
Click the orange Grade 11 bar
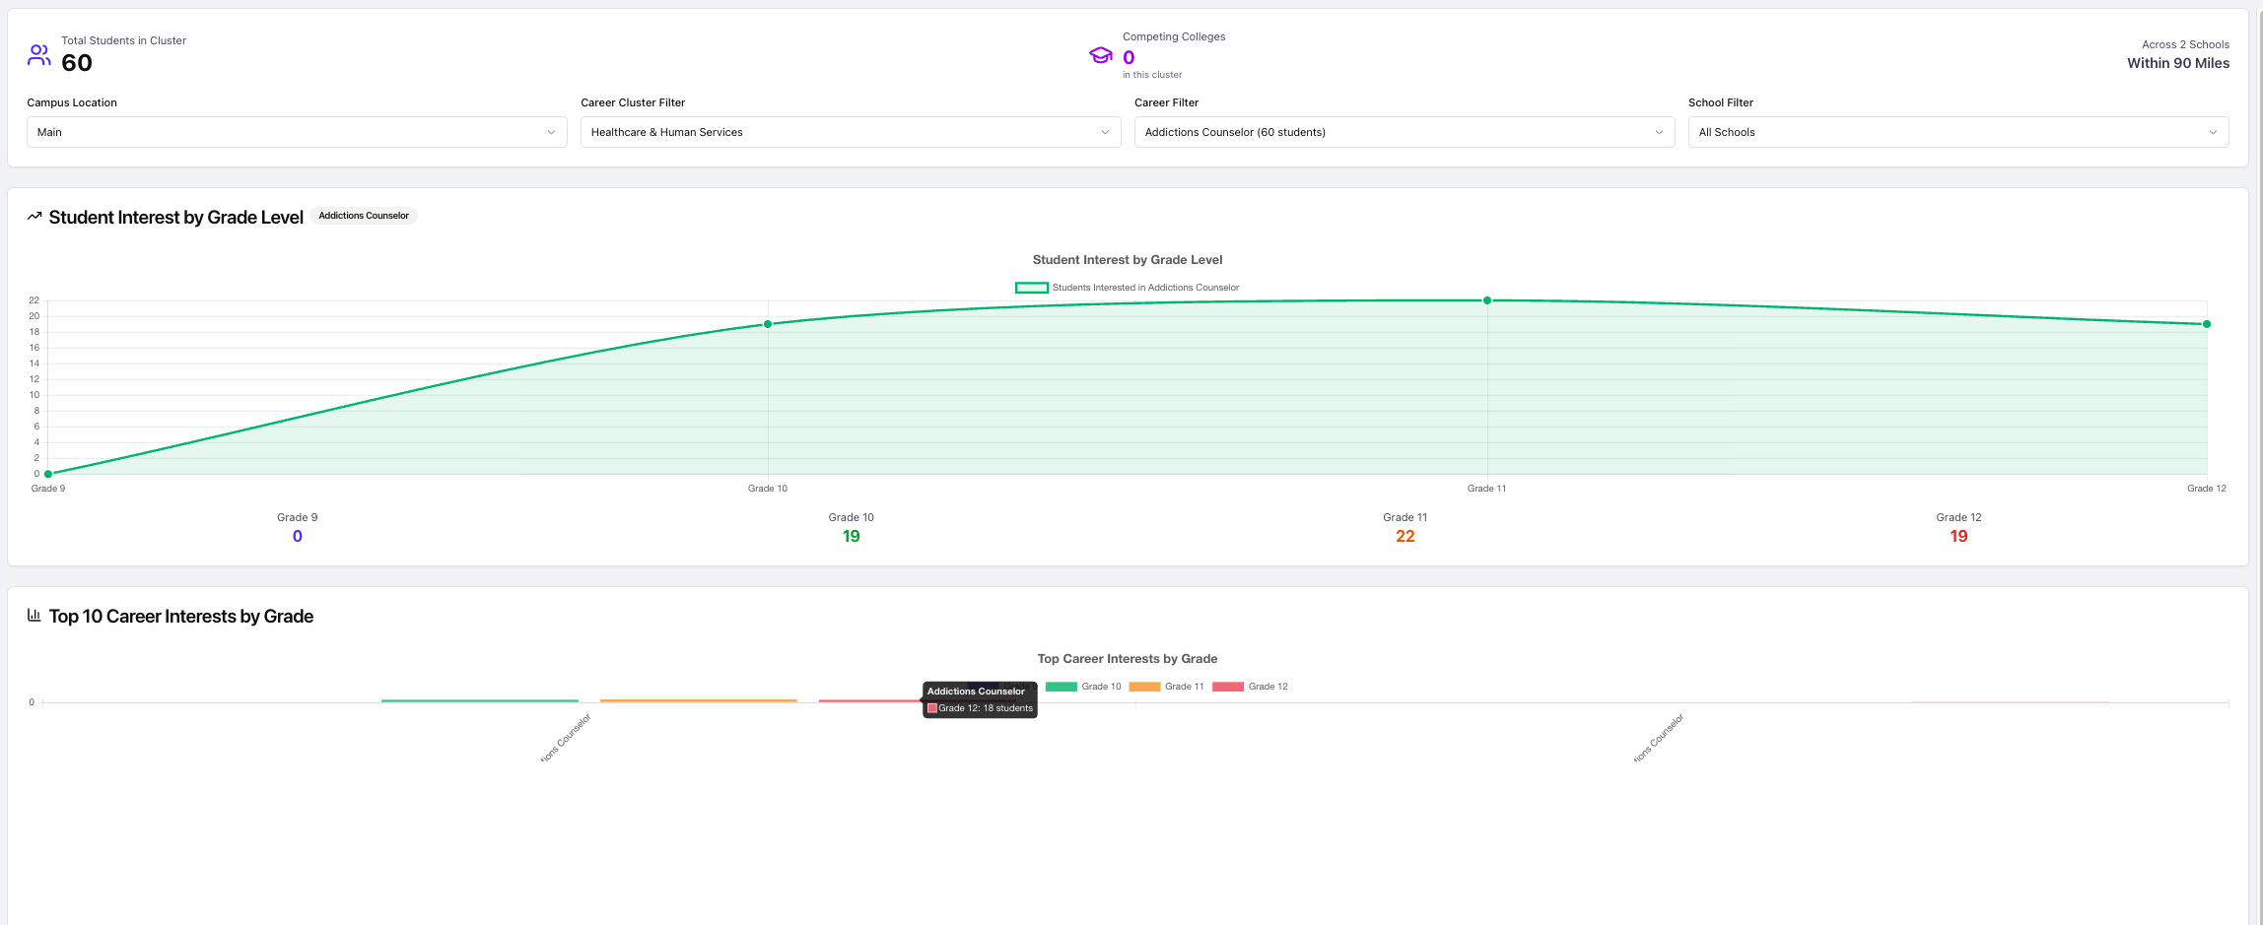(x=698, y=700)
